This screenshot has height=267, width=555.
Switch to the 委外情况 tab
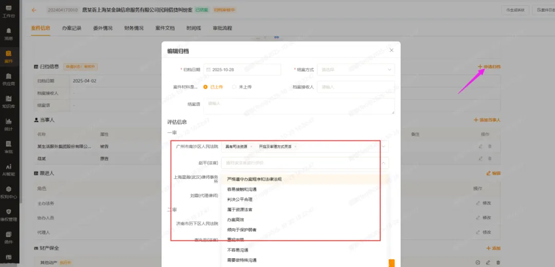103,28
